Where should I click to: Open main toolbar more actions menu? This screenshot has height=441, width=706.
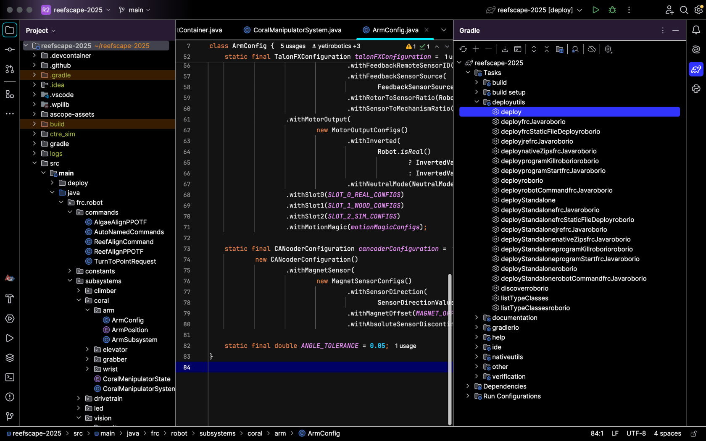point(629,10)
